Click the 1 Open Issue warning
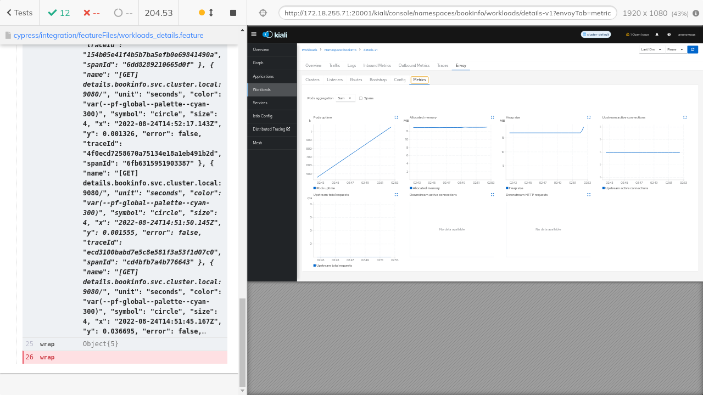The width and height of the screenshot is (703, 395). (638, 35)
